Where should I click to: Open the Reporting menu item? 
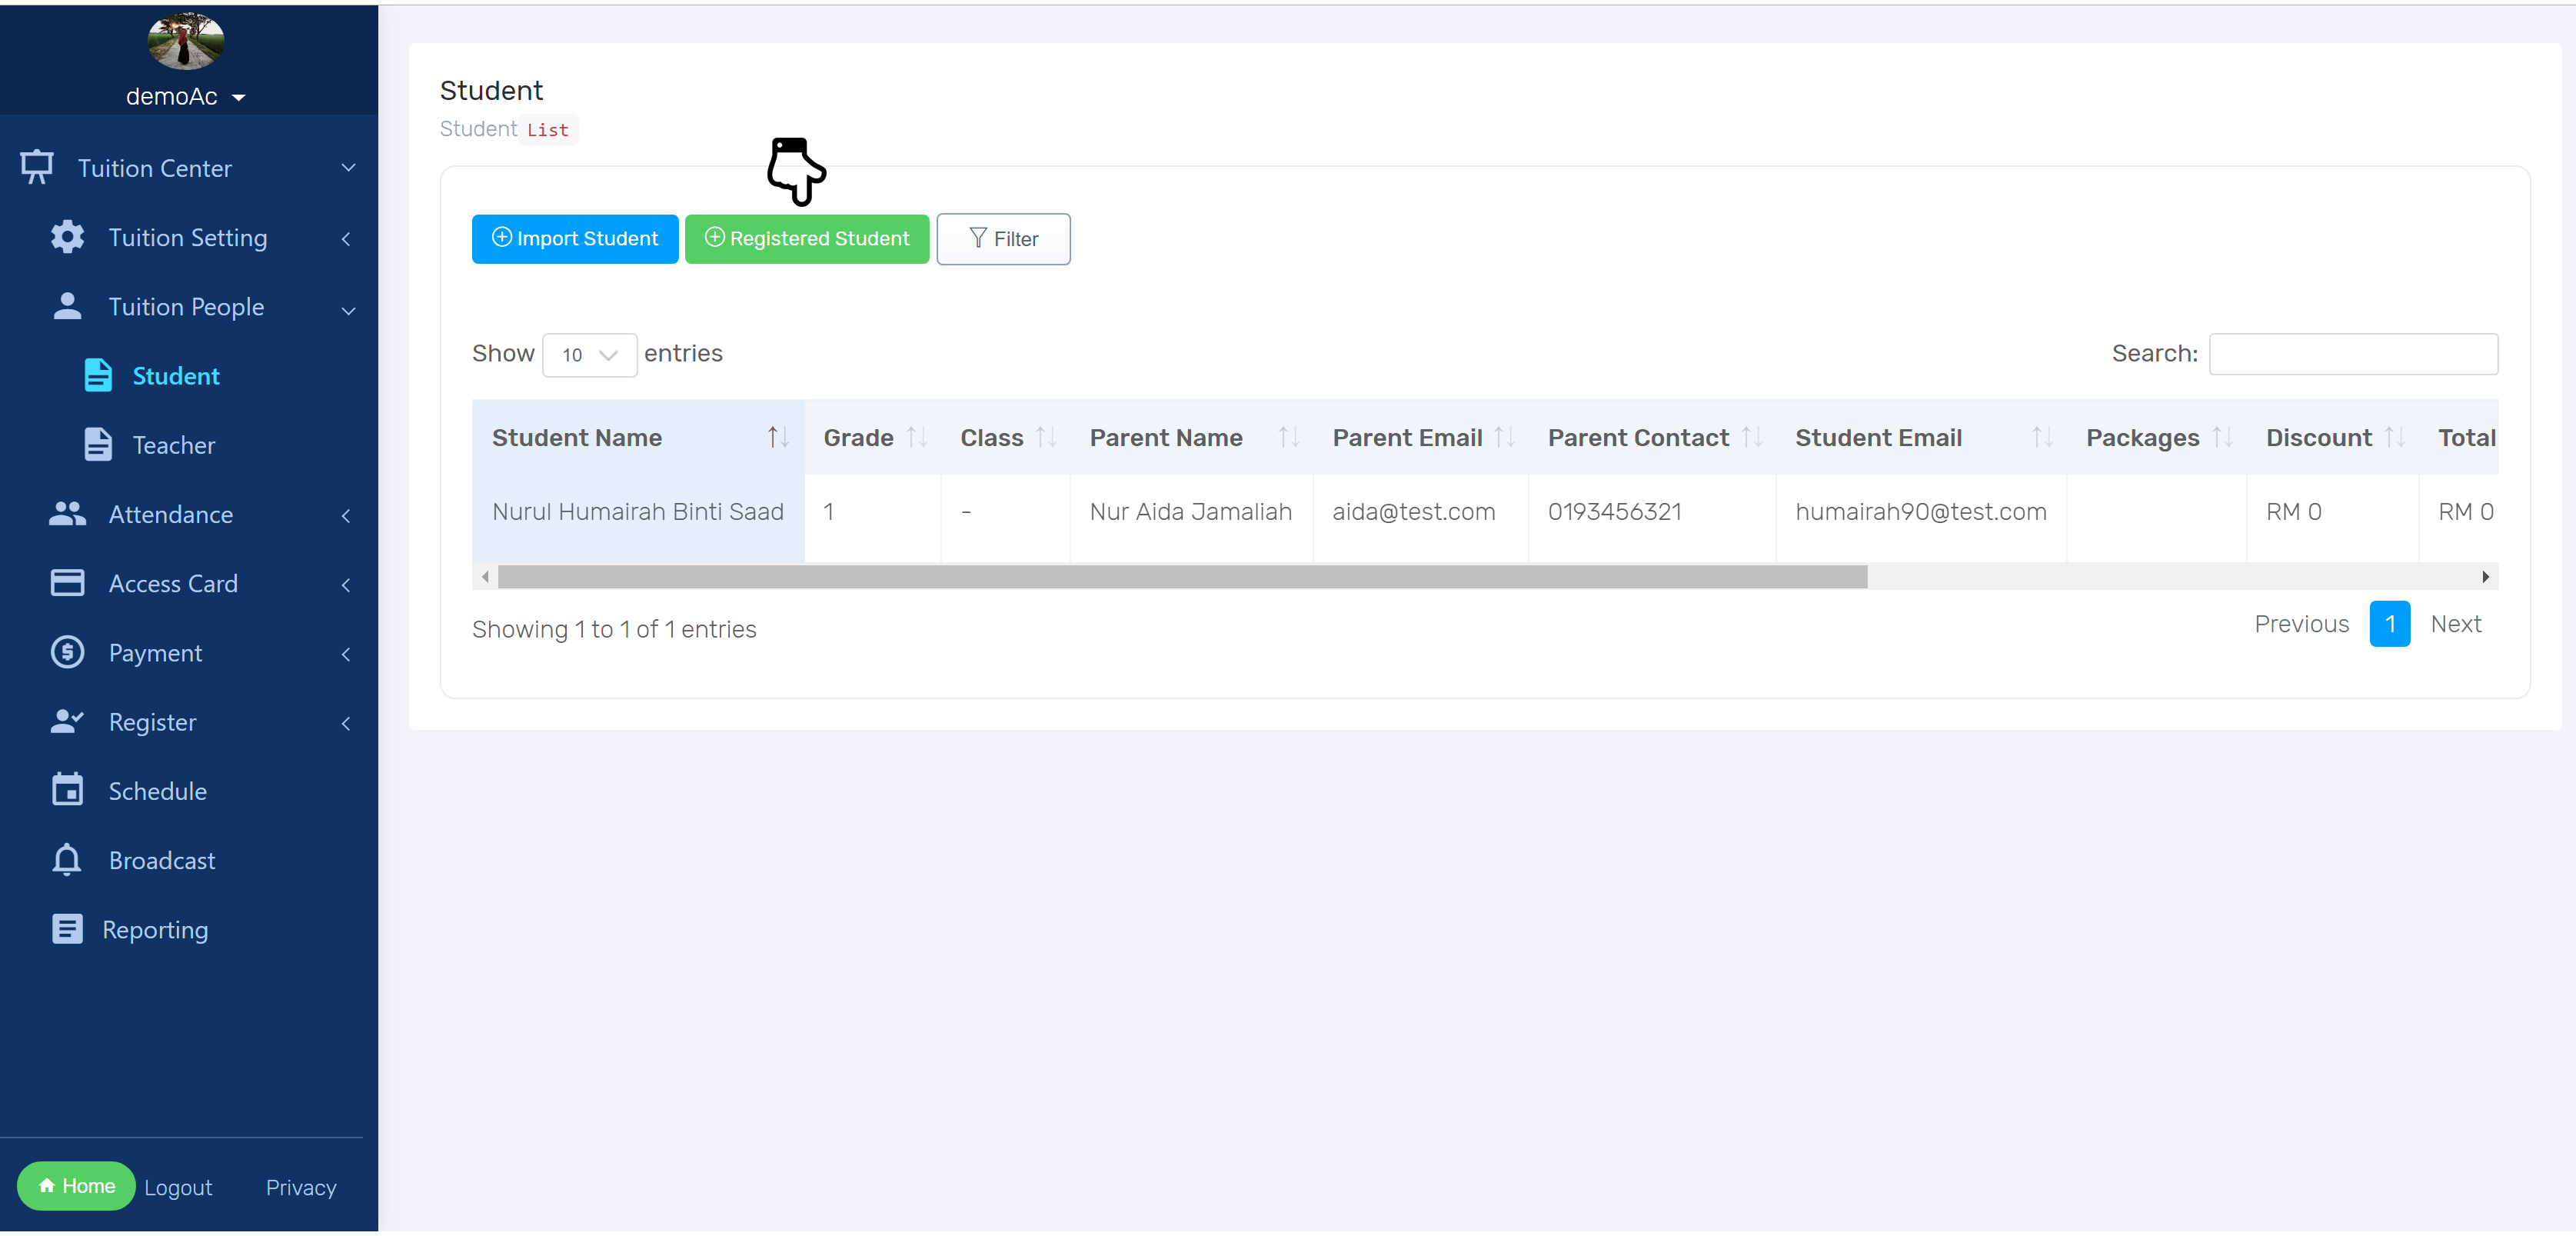pyautogui.click(x=155, y=930)
